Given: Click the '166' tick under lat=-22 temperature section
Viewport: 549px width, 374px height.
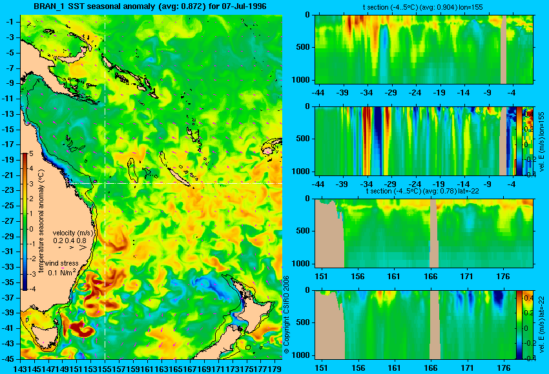Looking at the screenshot, I should [430, 277].
